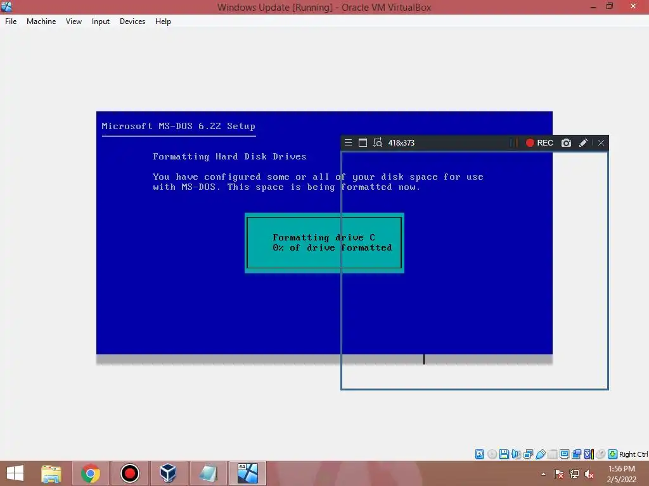Select the recorder region-find capture icon

click(x=378, y=142)
